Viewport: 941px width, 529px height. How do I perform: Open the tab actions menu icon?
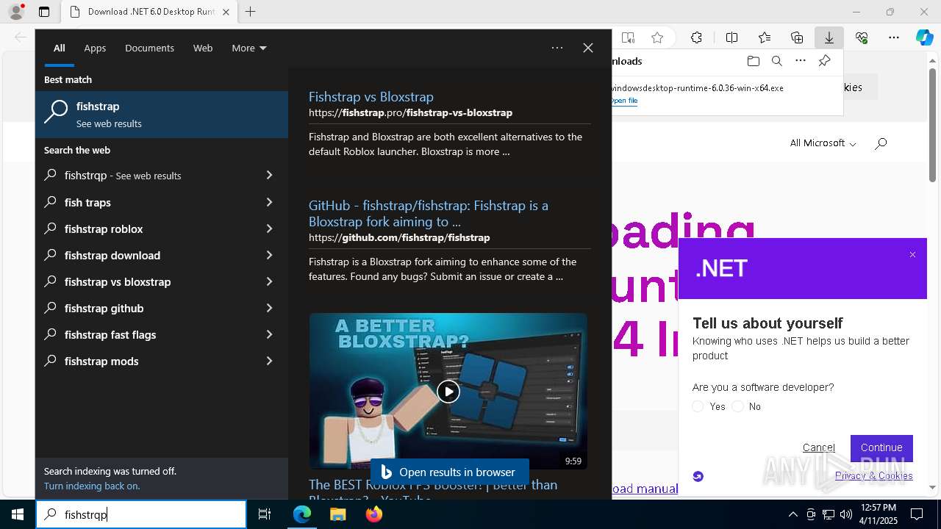pos(44,12)
